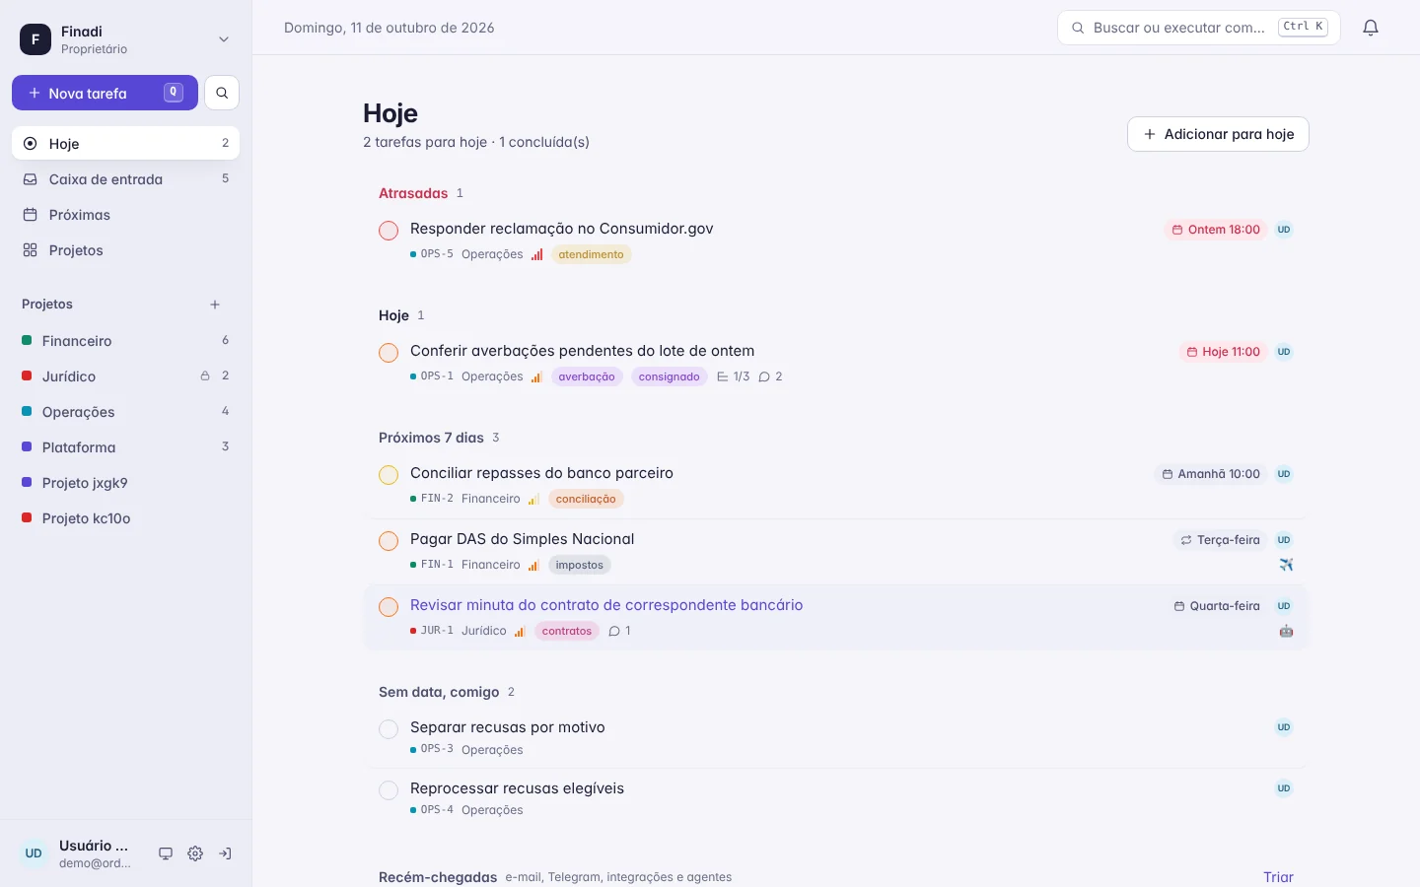This screenshot has height=887, width=1420.
Task: Open Projetos navigation item
Action: click(x=125, y=250)
